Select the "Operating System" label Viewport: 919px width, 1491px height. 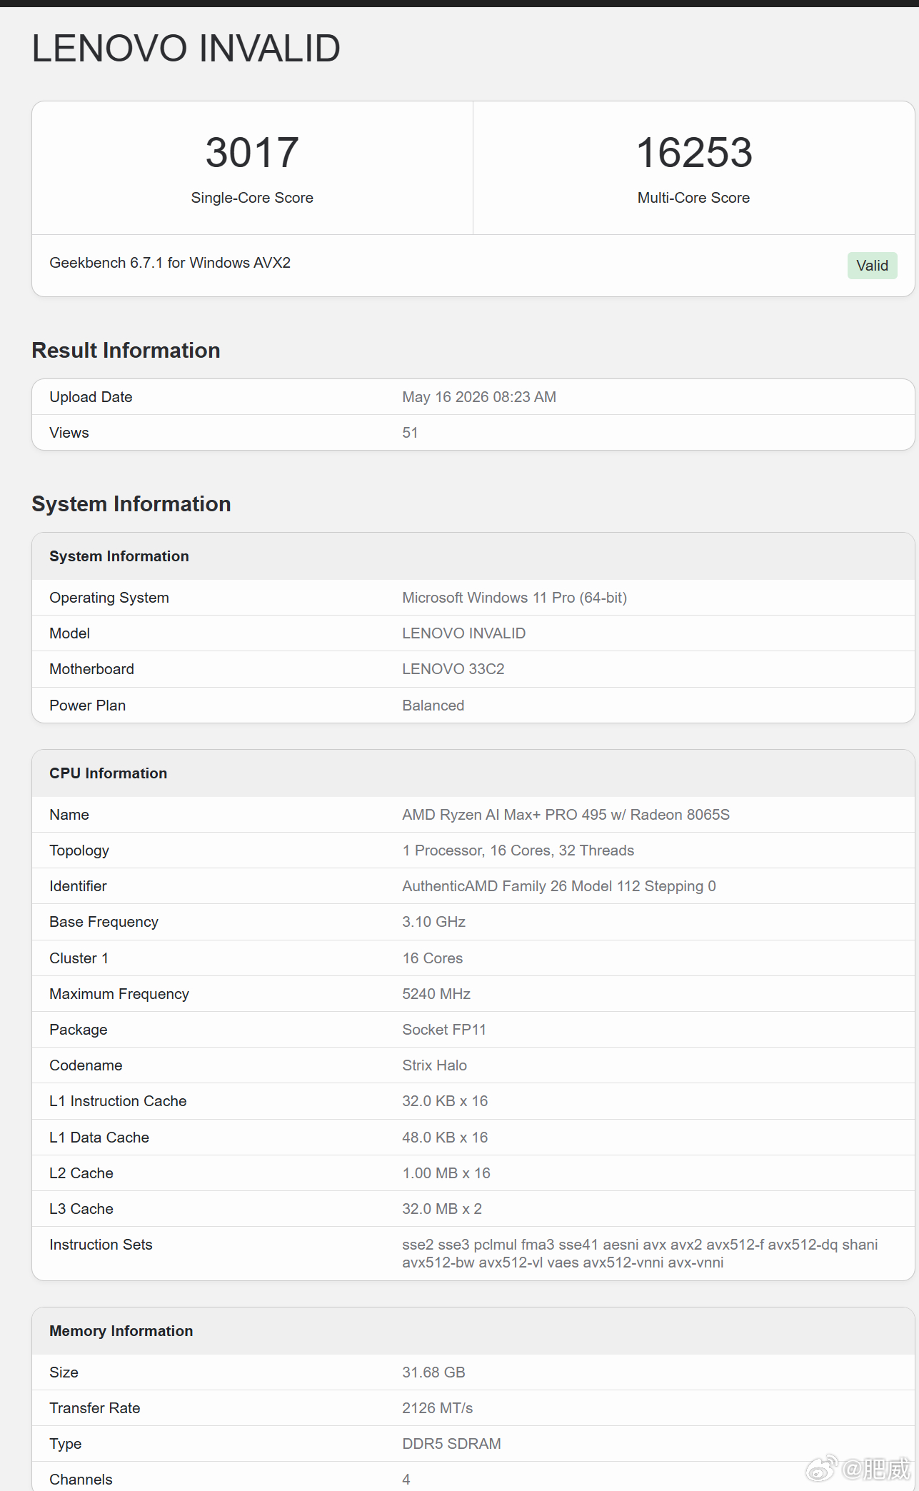pos(109,598)
